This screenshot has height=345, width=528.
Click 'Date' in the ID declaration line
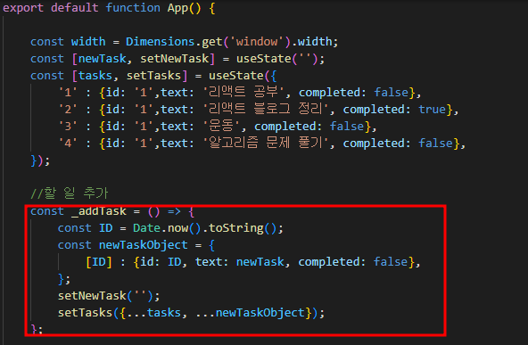coord(146,228)
